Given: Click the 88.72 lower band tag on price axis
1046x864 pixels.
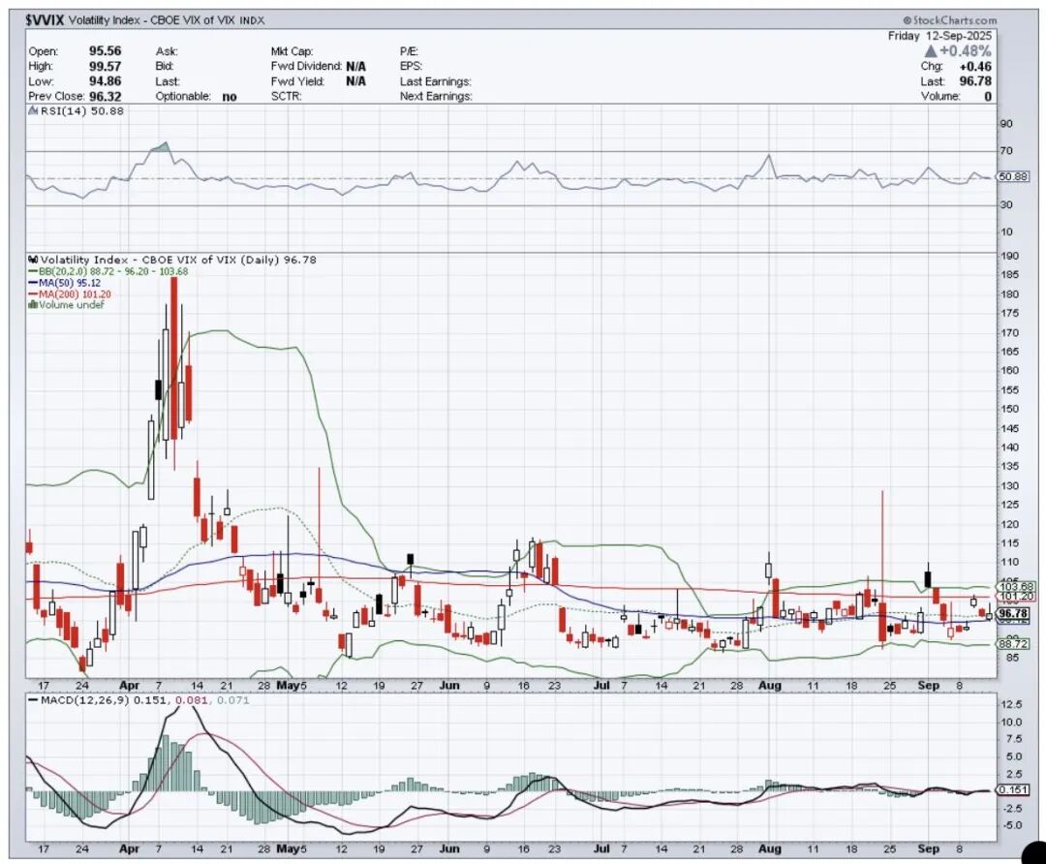Looking at the screenshot, I should (1014, 644).
